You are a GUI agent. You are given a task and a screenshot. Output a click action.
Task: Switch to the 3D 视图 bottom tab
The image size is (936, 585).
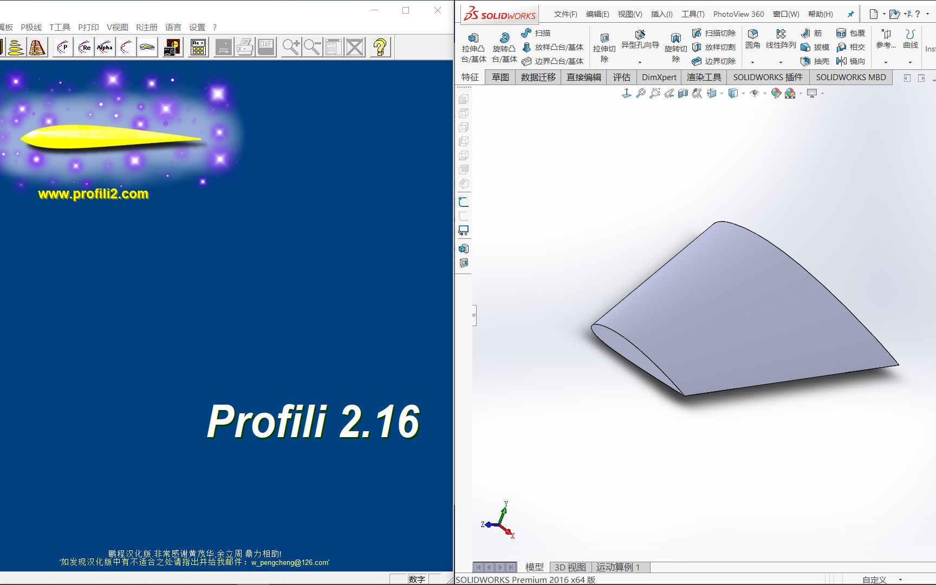[570, 567]
